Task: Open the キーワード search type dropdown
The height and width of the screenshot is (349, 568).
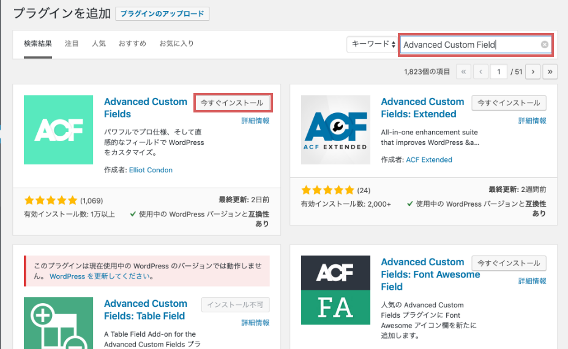Action: click(x=372, y=44)
